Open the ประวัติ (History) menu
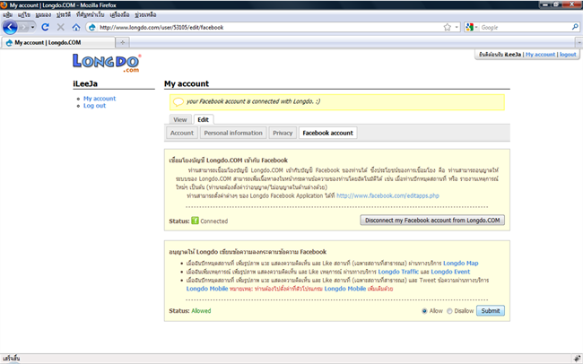583x364 pixels. click(63, 14)
